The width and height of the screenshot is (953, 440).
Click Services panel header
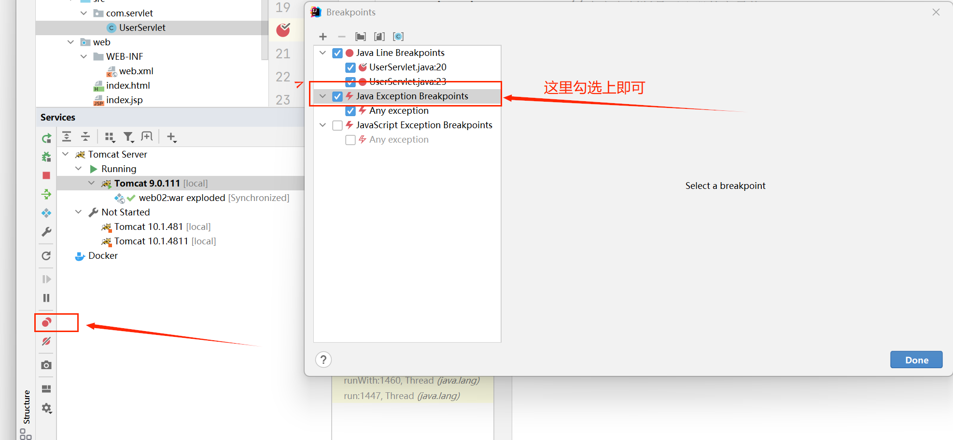tap(170, 117)
